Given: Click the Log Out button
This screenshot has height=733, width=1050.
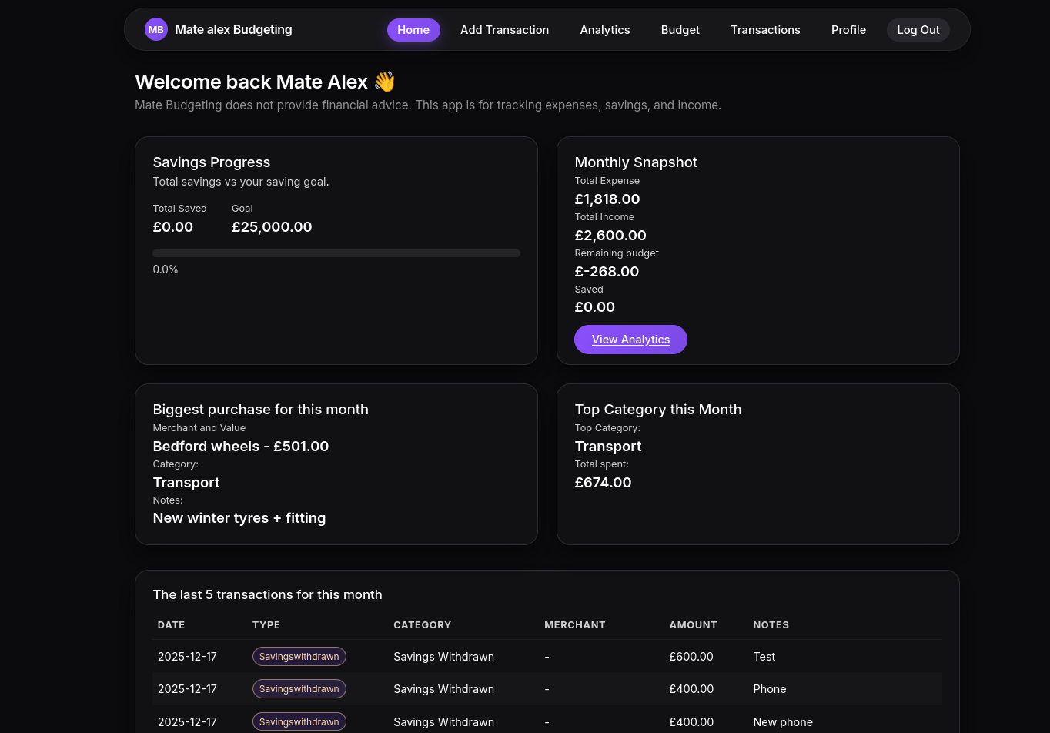Looking at the screenshot, I should (x=918, y=30).
